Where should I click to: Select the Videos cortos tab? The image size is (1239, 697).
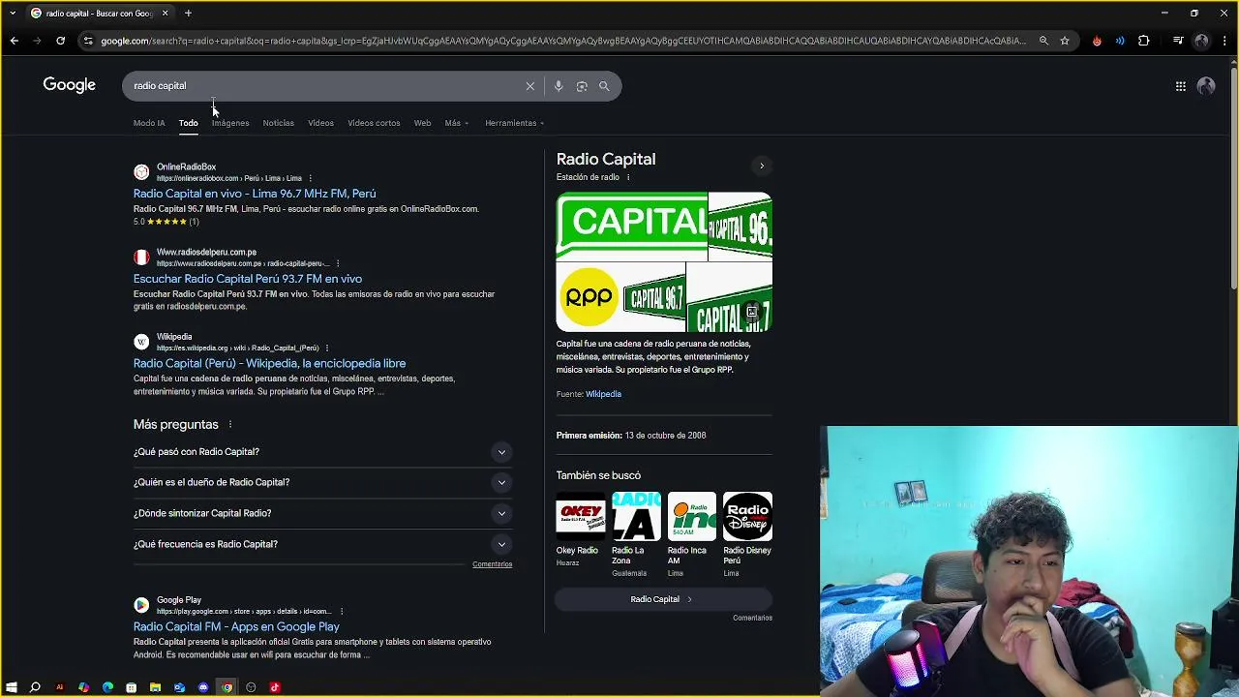374,123
